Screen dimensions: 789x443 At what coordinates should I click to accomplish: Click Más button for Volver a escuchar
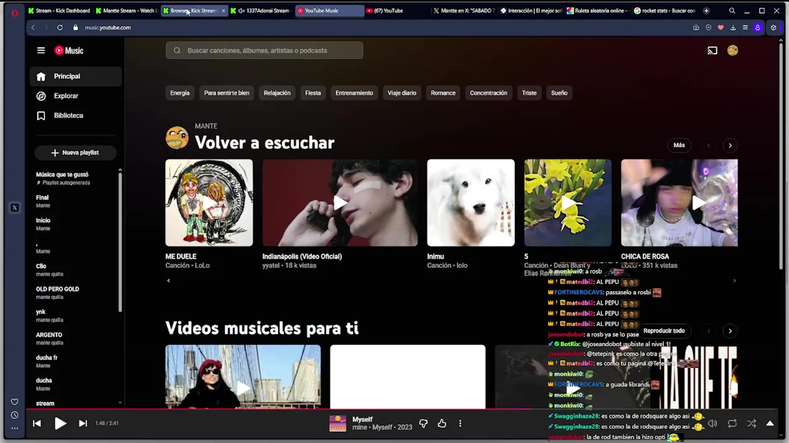click(x=679, y=145)
